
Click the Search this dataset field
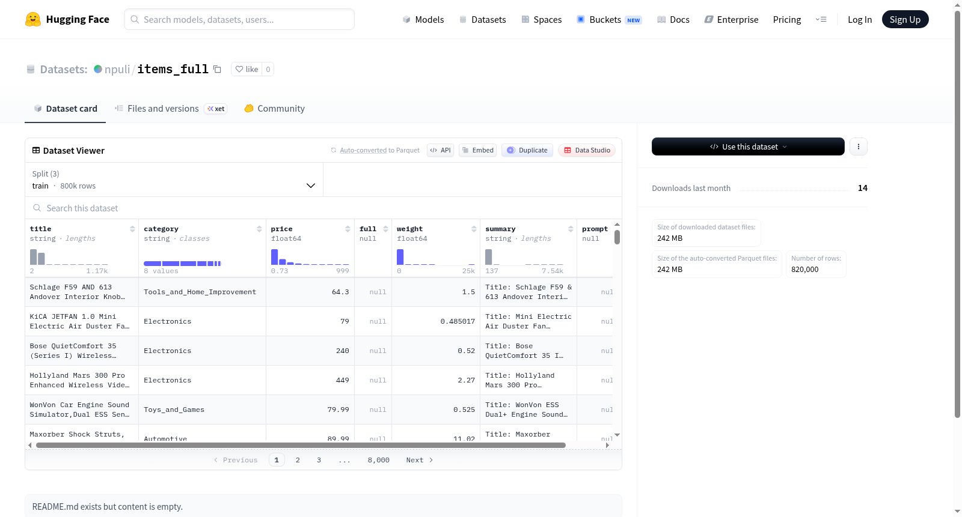pyautogui.click(x=323, y=208)
